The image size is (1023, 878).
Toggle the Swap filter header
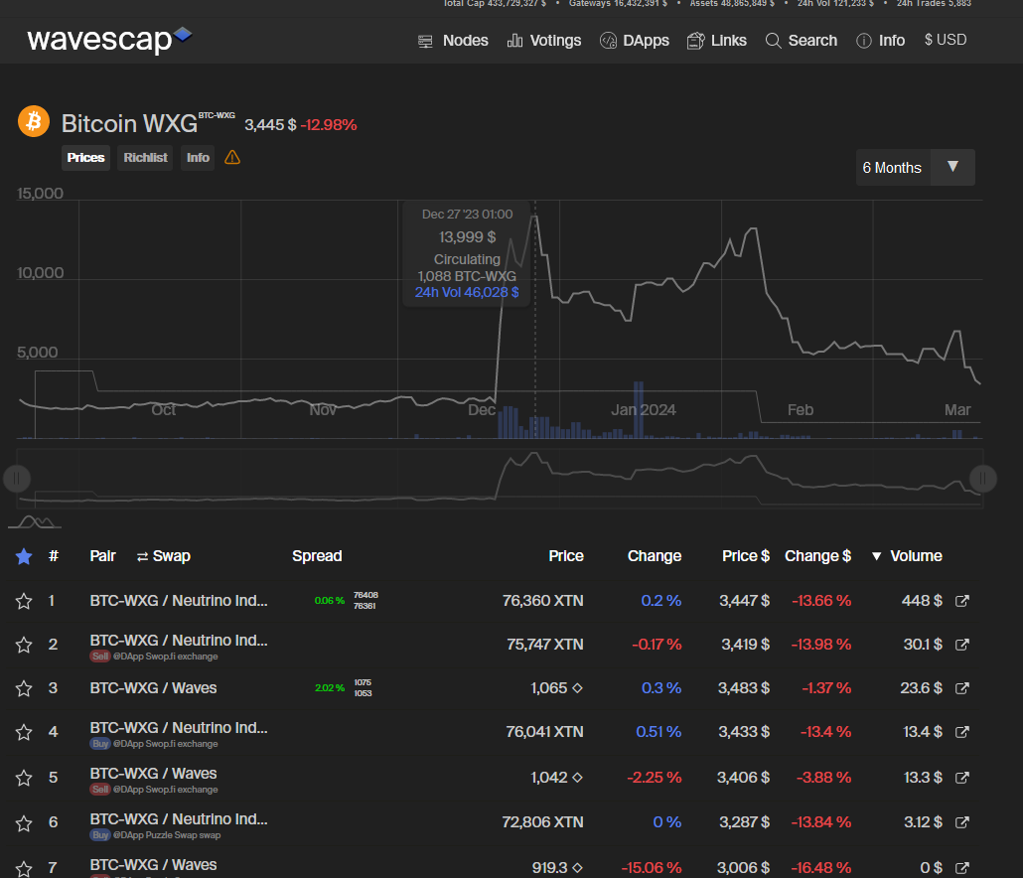(164, 556)
